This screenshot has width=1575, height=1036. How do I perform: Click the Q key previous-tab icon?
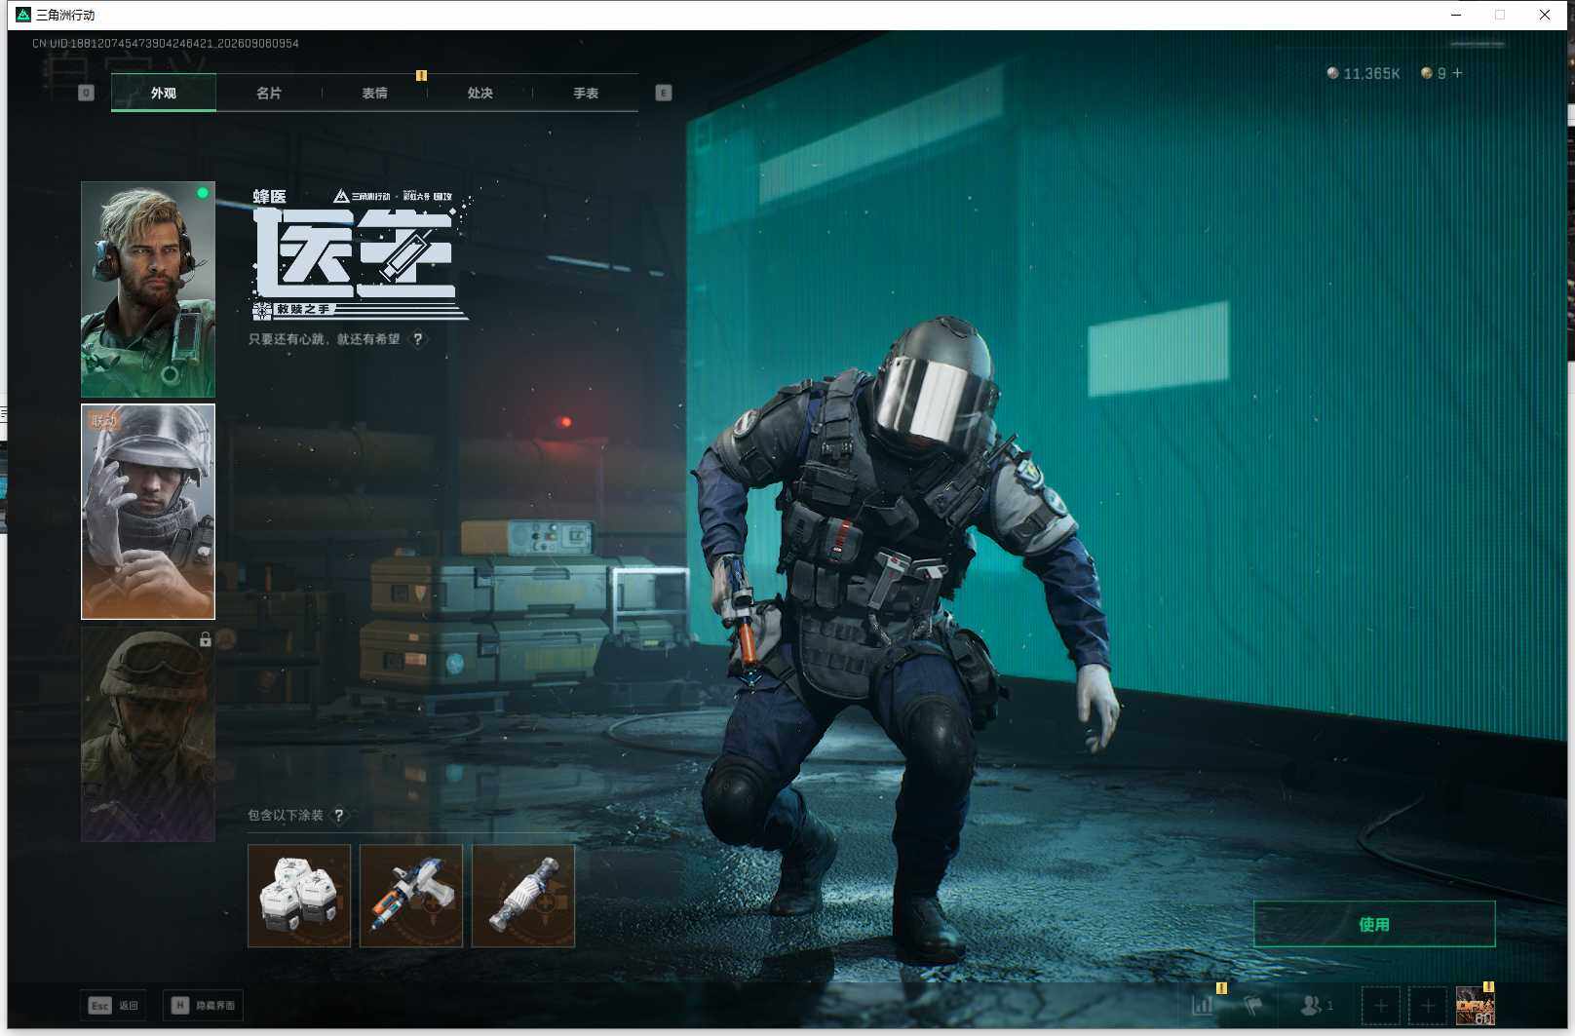[x=86, y=93]
